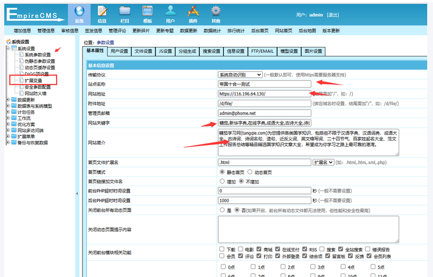The image size is (433, 277).
Task: Click the folder icon beside 计划任务
Action: tap(14, 112)
